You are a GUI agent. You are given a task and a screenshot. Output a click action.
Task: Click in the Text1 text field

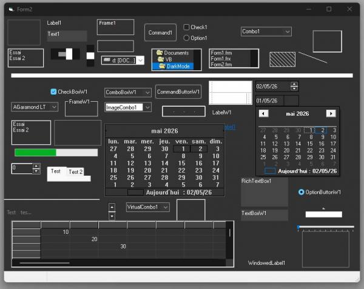coord(67,36)
